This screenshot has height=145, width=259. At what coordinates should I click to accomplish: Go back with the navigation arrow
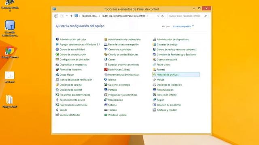[56, 16]
